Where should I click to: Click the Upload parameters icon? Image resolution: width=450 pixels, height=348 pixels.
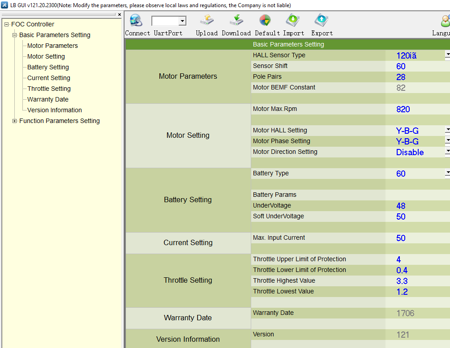206,21
